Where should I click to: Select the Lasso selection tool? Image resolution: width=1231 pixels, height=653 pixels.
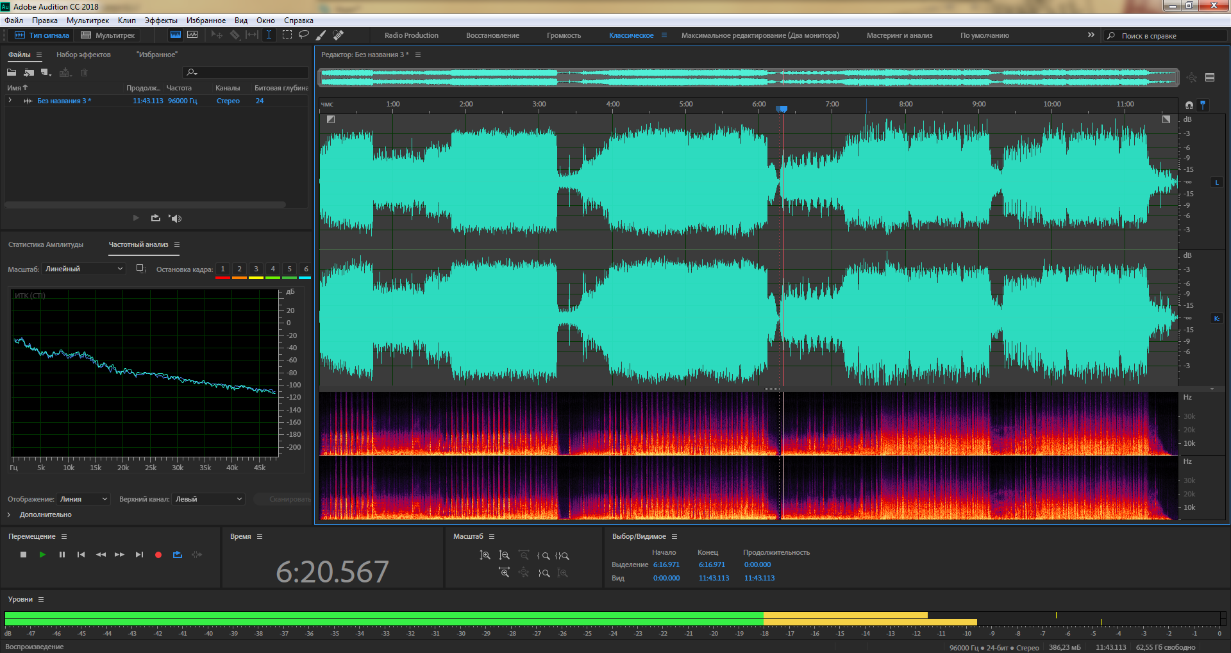tap(304, 35)
